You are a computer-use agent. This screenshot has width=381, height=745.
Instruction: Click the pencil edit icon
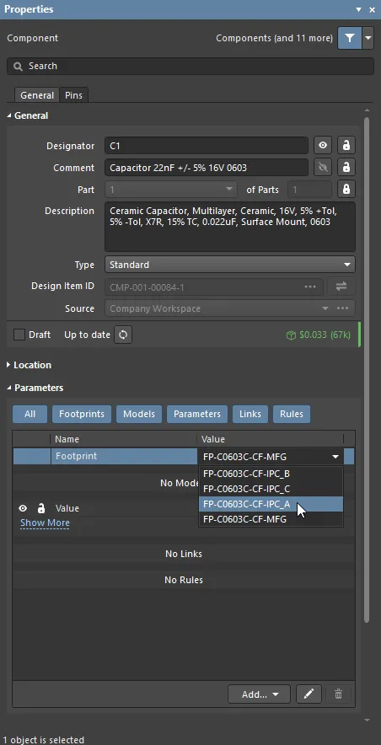coord(309,694)
